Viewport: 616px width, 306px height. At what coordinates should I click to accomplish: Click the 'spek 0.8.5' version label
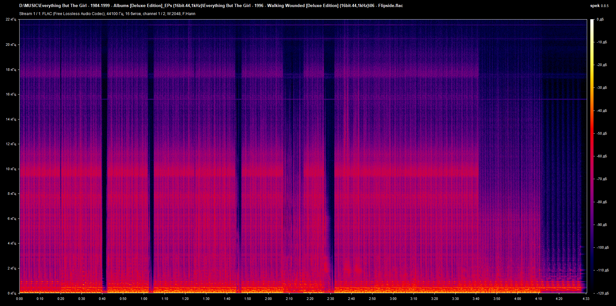[599, 6]
